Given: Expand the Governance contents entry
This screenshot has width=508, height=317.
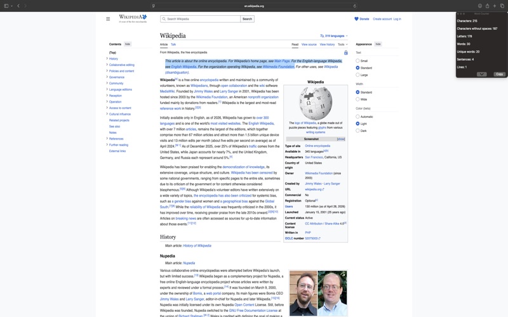Looking at the screenshot, I should 107,77.
